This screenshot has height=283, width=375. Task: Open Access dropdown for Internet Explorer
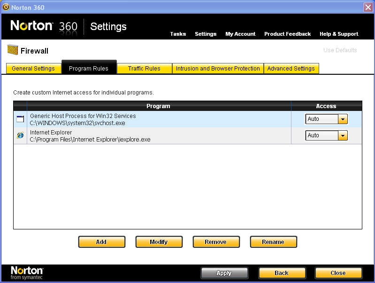(343, 135)
